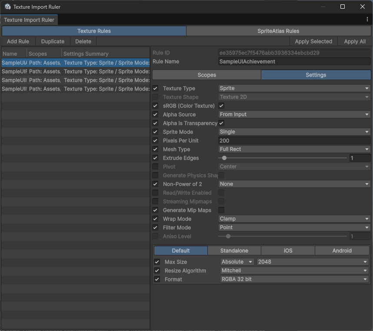This screenshot has height=331, width=373.
Task: Select the Texture Import Ruler window tab
Action: 29,20
